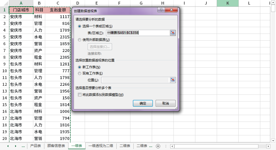Click header cell 科目
Image resolution: width=276 pixels, height=150 pixels.
point(39,10)
